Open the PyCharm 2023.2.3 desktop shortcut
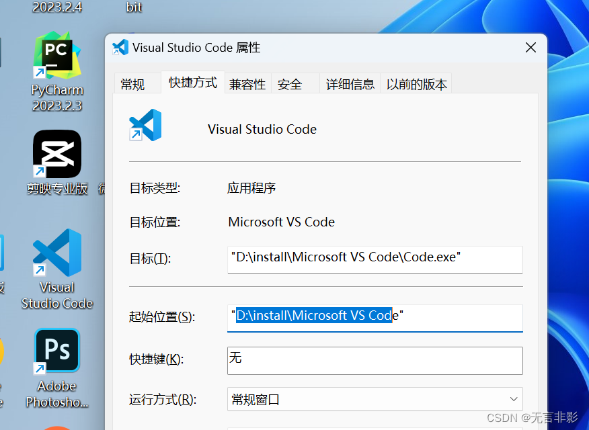This screenshot has height=430, width=589. [57, 71]
